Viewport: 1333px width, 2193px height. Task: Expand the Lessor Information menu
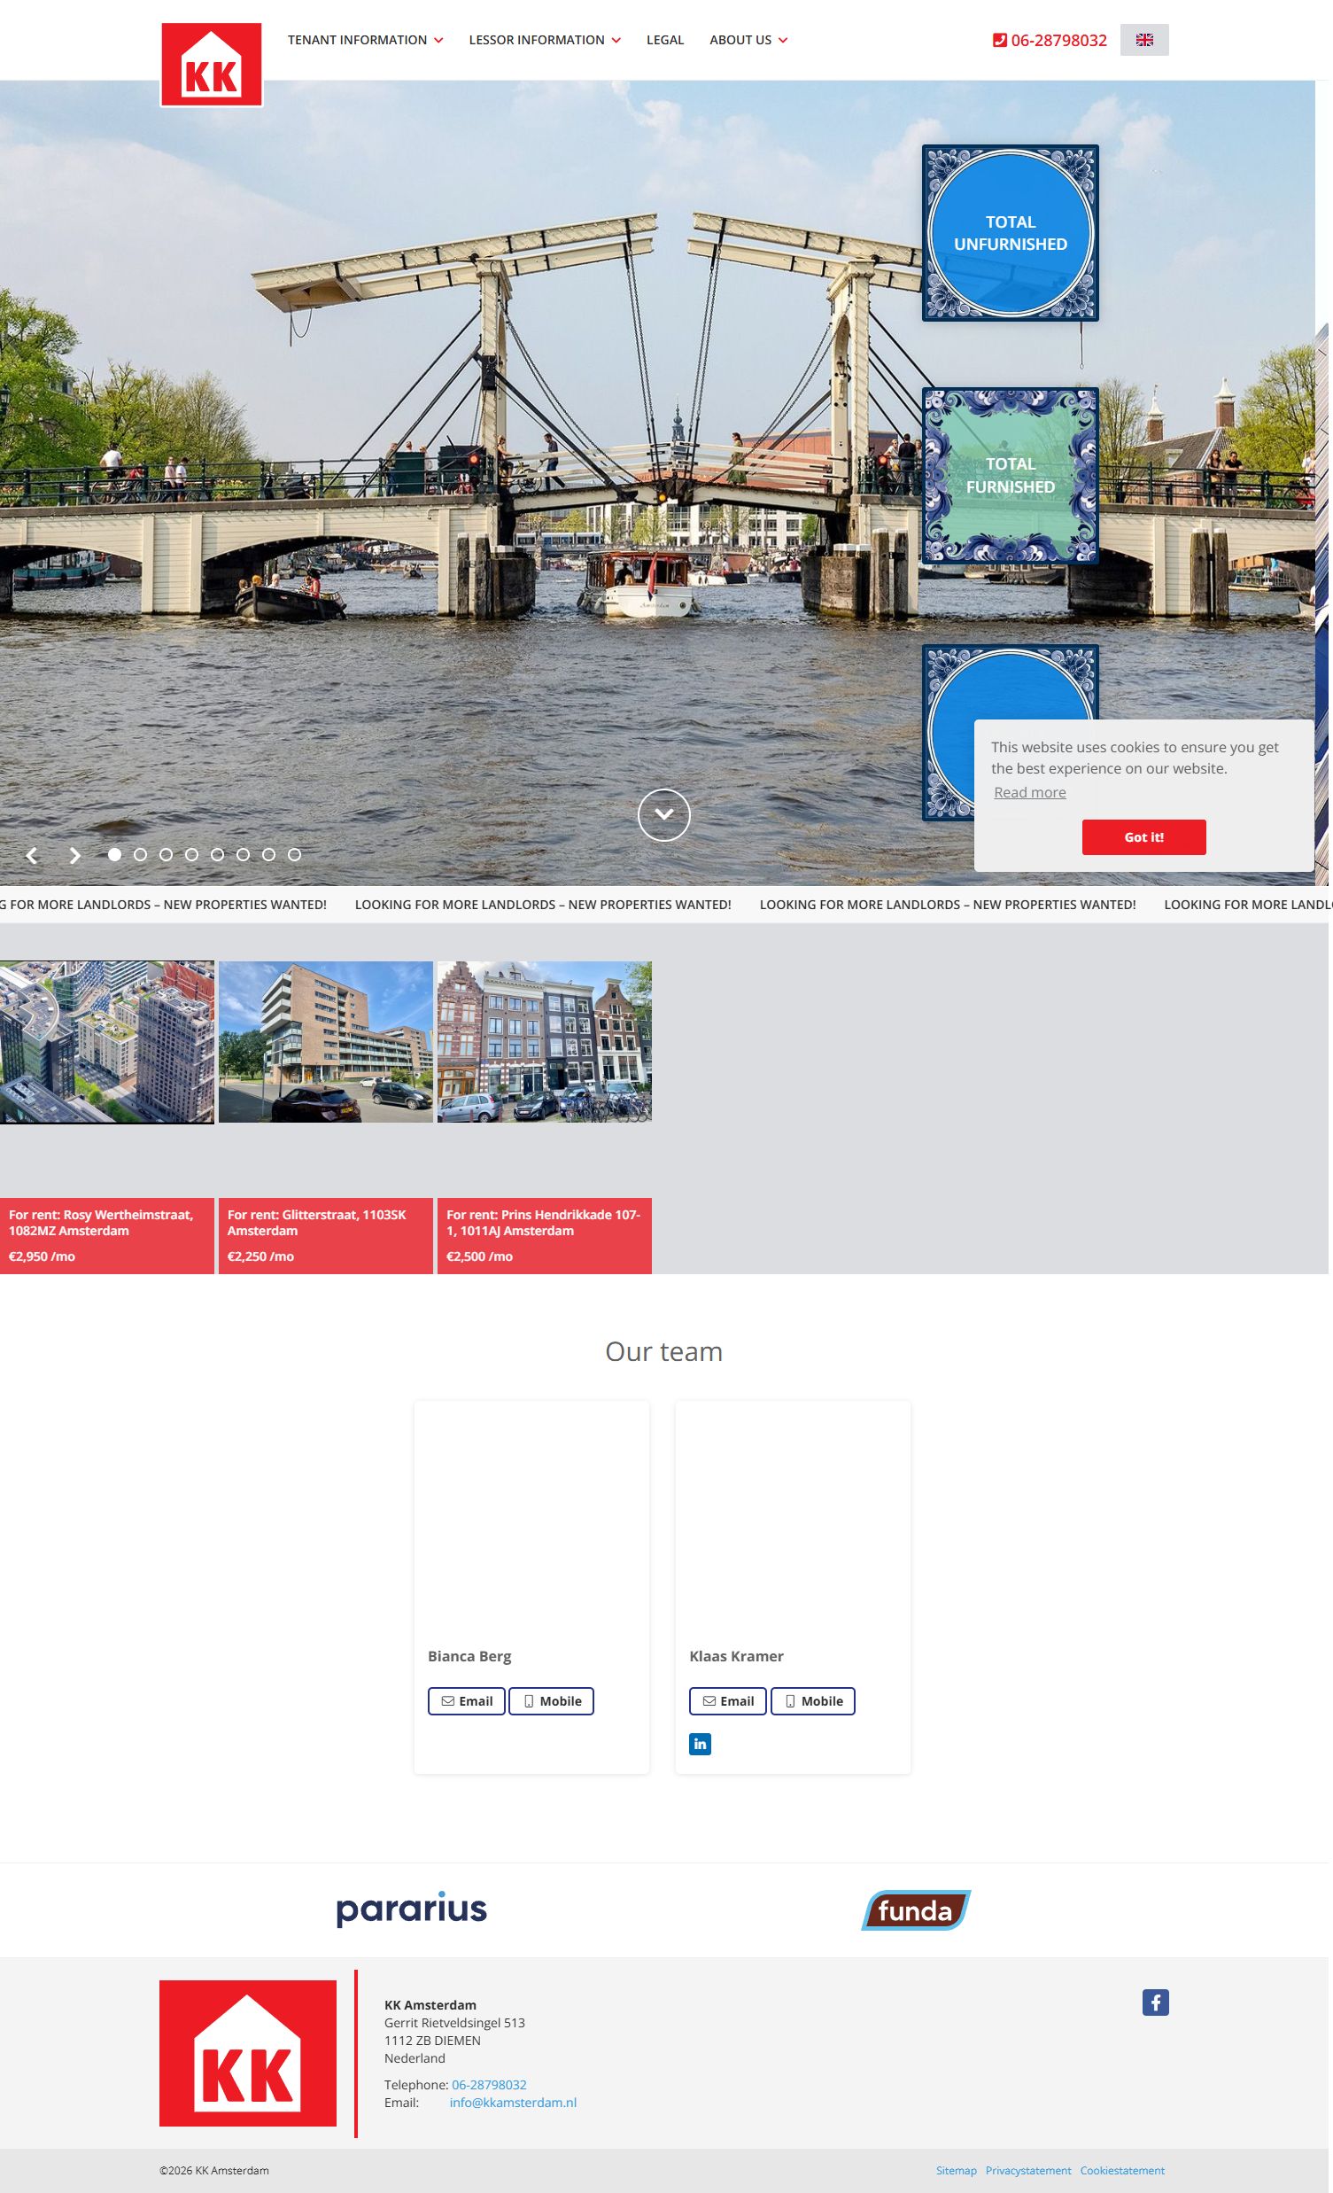tap(546, 40)
